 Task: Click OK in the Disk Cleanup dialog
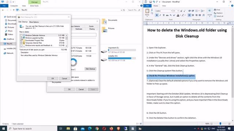53,79
